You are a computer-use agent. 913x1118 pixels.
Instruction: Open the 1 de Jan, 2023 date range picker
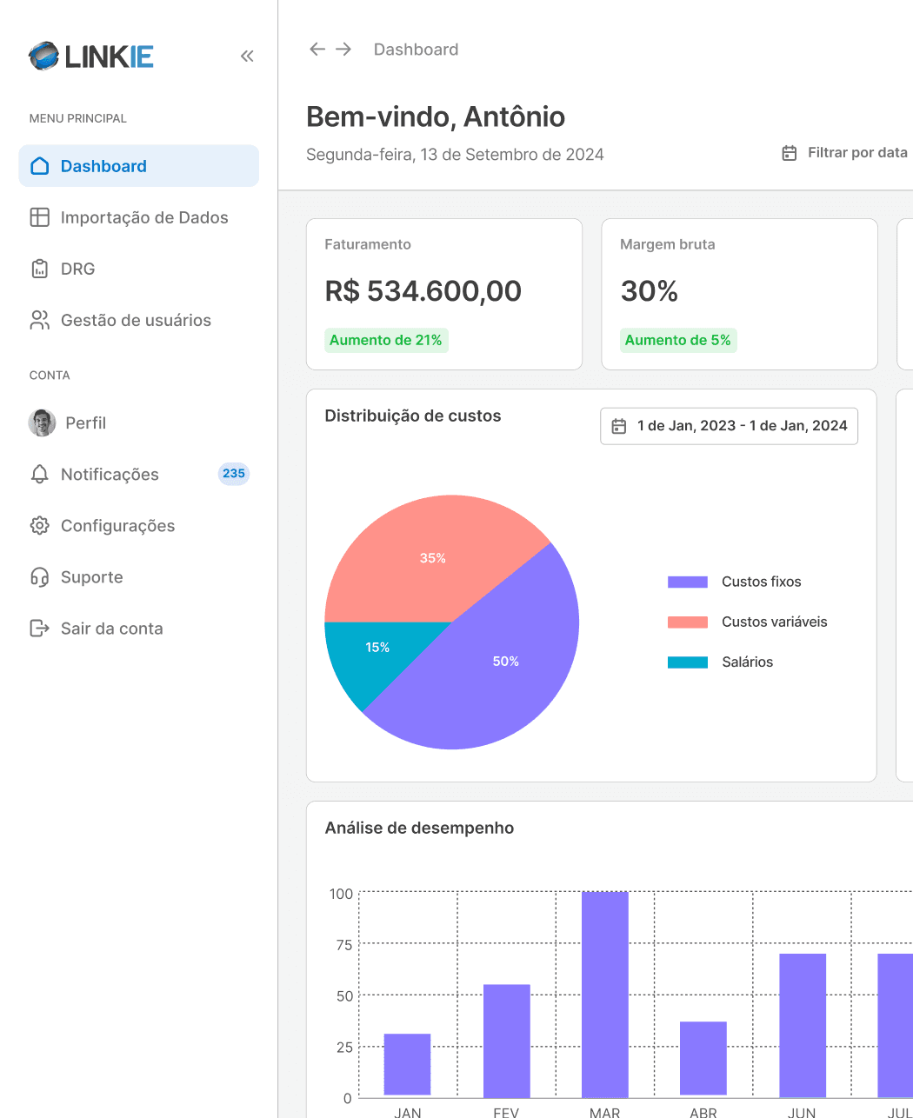(x=729, y=426)
